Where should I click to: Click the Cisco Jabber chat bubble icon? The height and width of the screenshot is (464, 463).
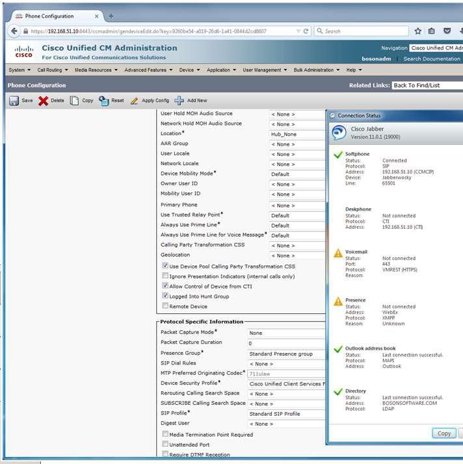point(339,133)
